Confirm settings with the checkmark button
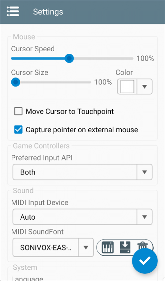165x281 pixels. pos(145,261)
